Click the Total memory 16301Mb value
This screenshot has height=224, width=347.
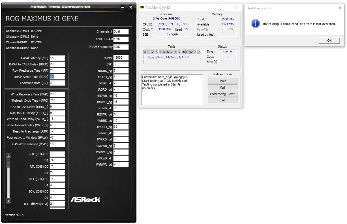pyautogui.click(x=227, y=19)
